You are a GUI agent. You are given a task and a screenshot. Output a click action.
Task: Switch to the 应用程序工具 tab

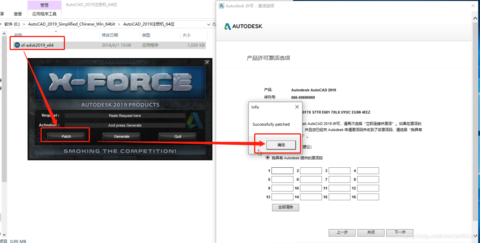pos(44,14)
